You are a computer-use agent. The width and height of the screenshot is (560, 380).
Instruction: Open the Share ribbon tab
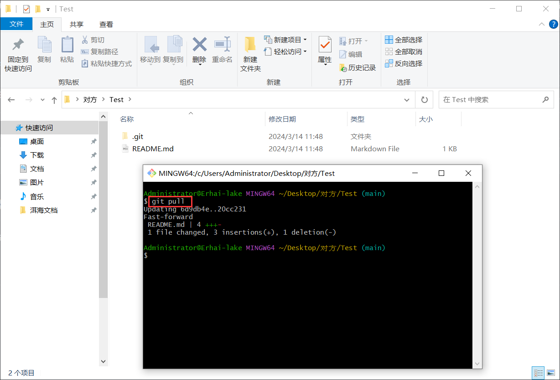[x=77, y=25]
